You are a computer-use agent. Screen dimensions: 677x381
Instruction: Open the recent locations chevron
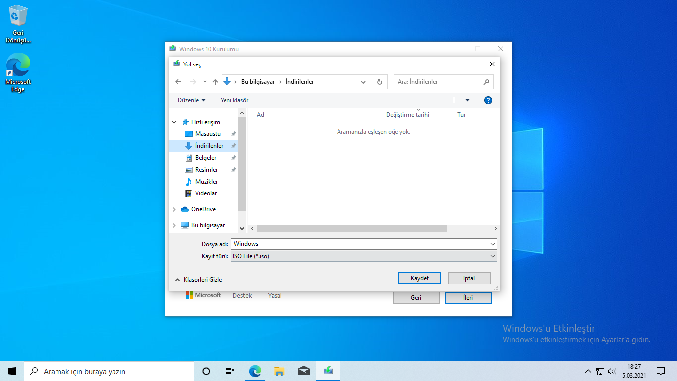click(x=205, y=82)
